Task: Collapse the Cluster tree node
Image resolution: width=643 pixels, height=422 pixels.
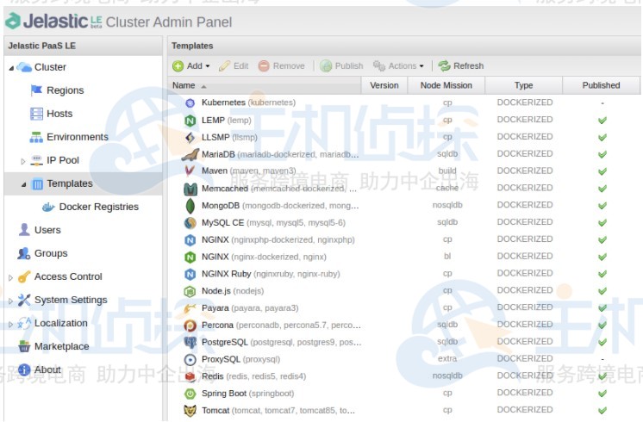Action: pos(11,68)
